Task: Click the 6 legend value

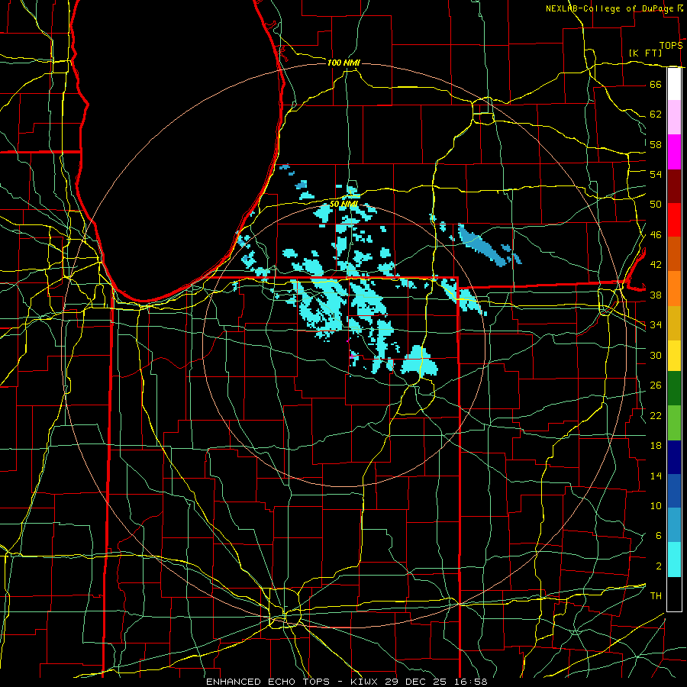Action: [x=658, y=535]
